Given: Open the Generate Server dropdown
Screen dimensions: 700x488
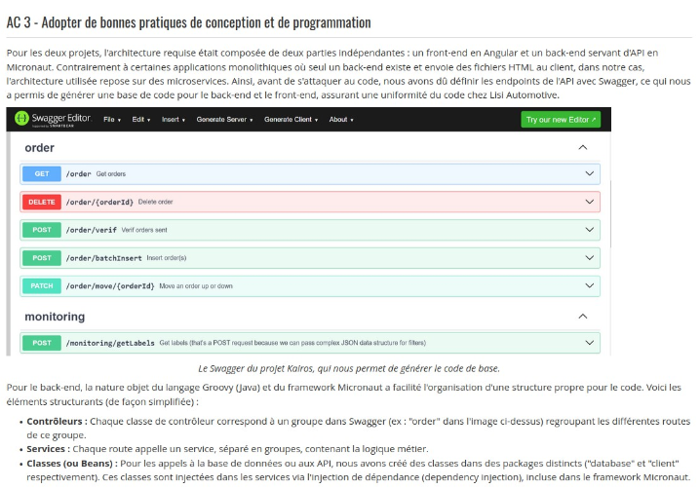Looking at the screenshot, I should 224,120.
